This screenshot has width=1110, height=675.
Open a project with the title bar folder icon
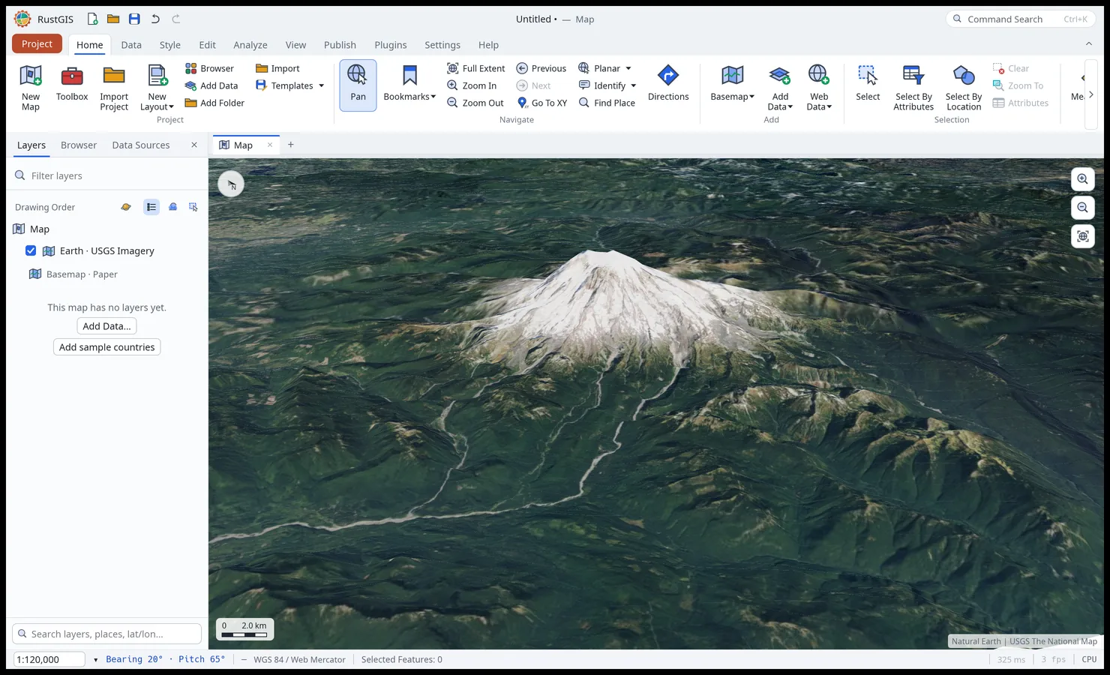[113, 19]
